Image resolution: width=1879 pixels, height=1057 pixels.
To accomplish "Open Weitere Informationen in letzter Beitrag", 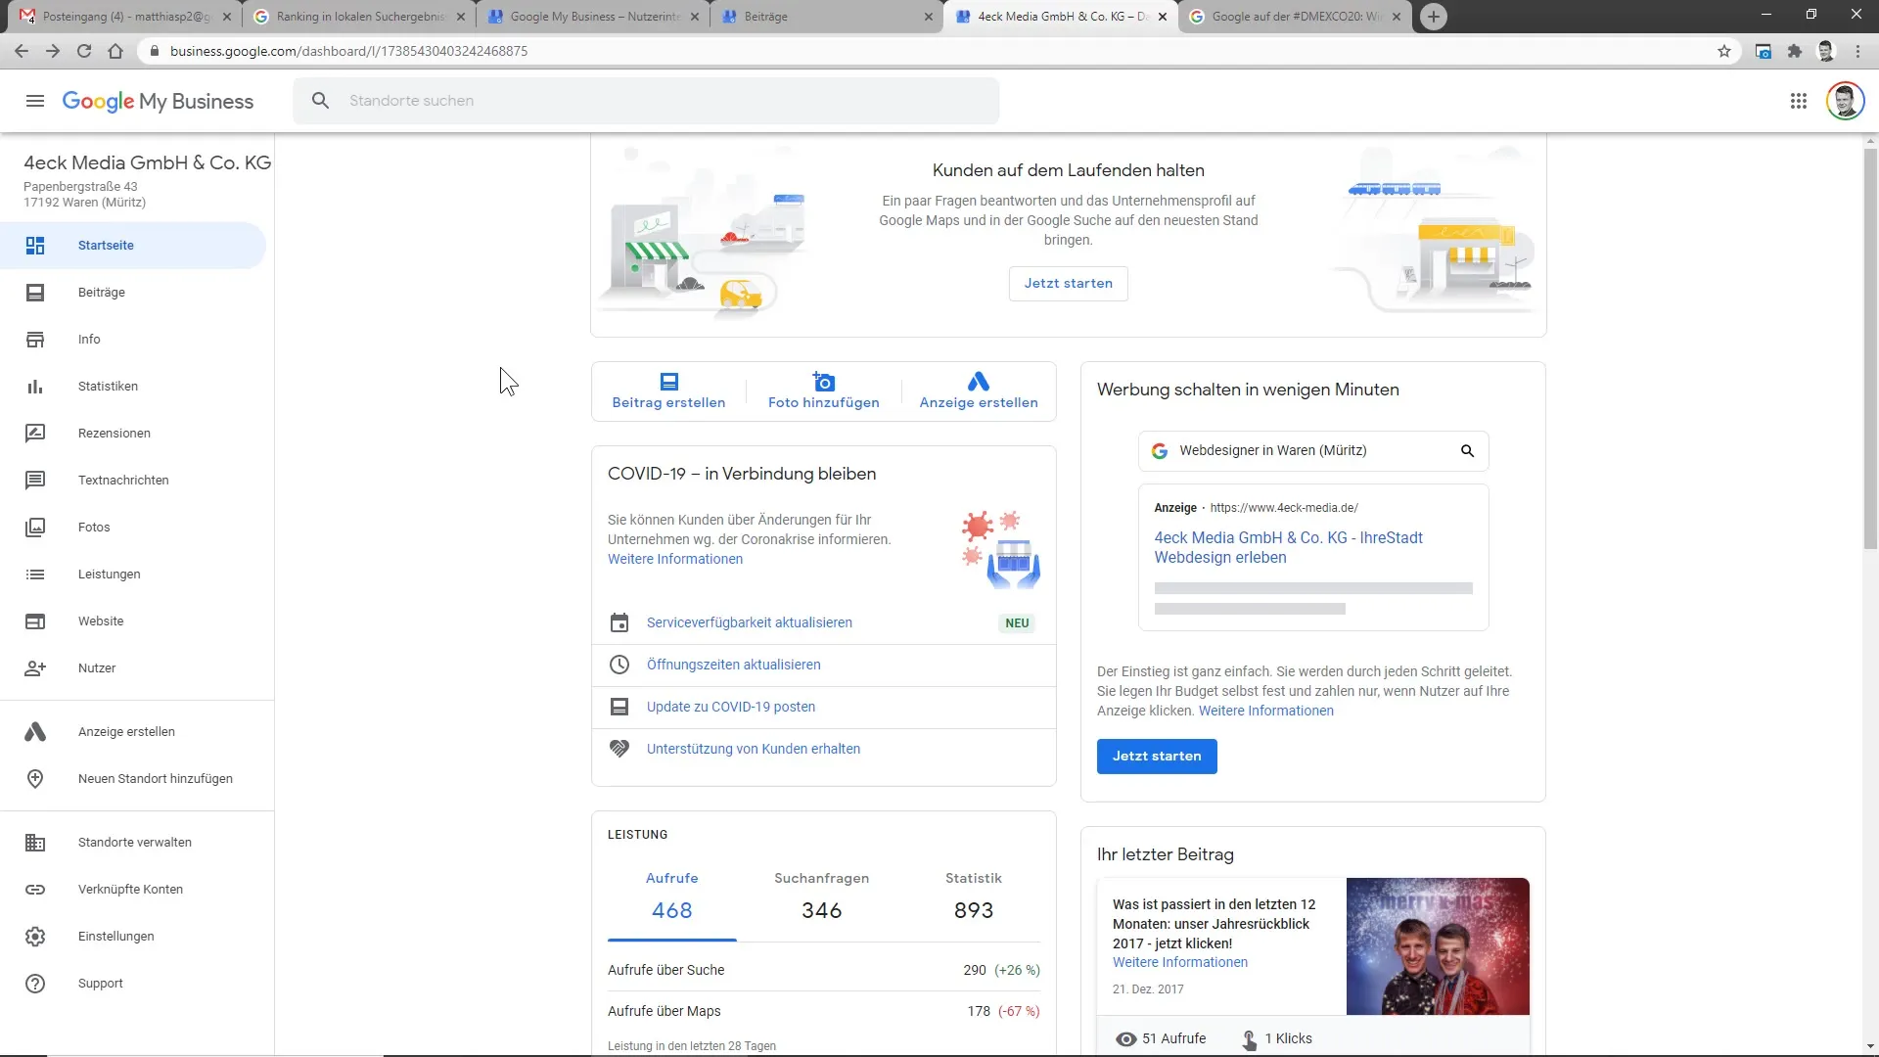I will click(x=1179, y=963).
